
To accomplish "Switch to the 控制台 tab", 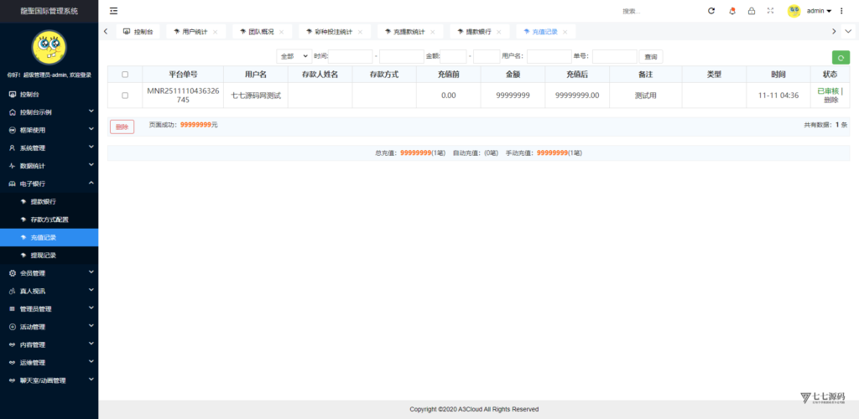I will pyautogui.click(x=138, y=32).
